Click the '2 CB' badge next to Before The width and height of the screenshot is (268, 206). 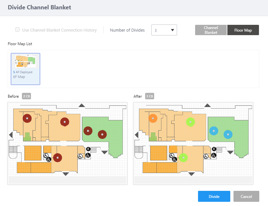26,96
